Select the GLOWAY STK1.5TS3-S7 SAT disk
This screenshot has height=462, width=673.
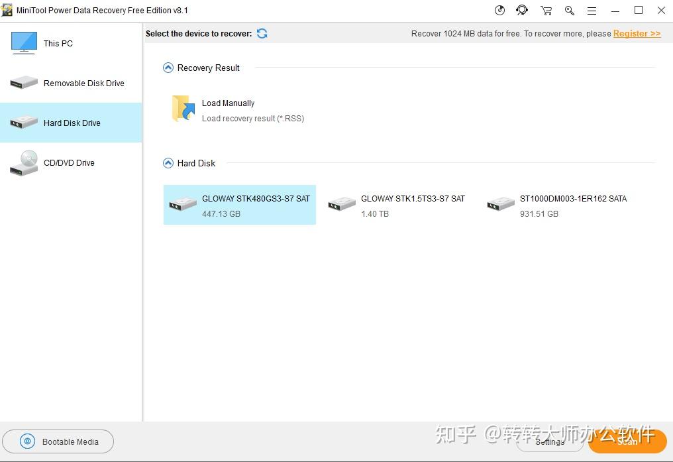[x=398, y=205]
